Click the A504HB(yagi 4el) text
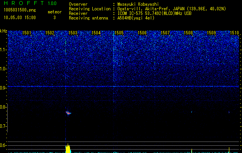The image size is (242, 153). [136, 18]
